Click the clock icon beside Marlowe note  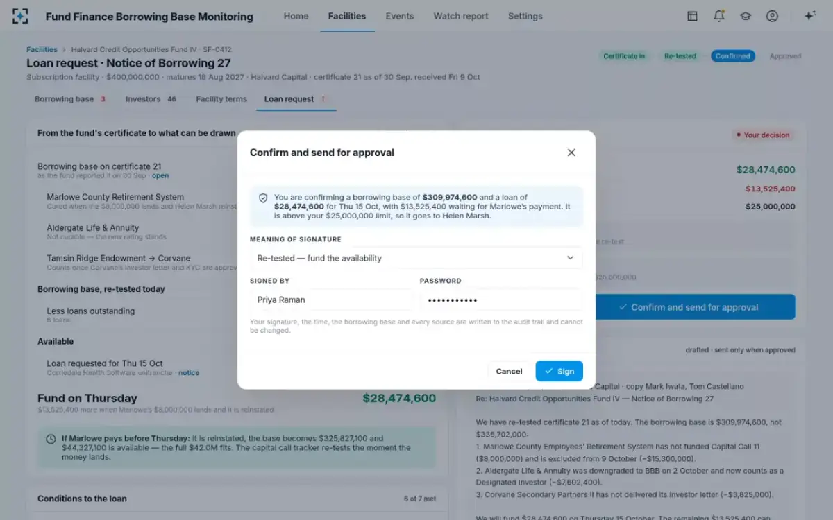[51, 439]
